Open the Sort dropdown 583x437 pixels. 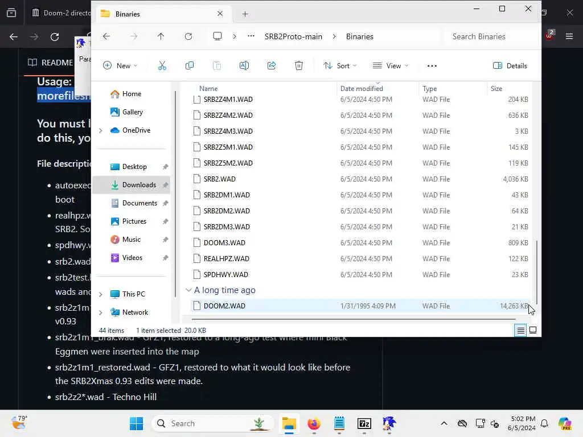(339, 66)
